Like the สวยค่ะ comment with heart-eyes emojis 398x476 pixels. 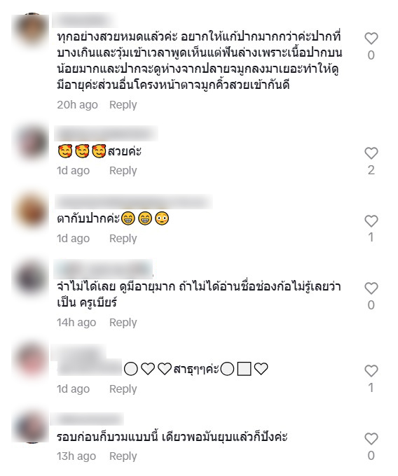pos(371,153)
